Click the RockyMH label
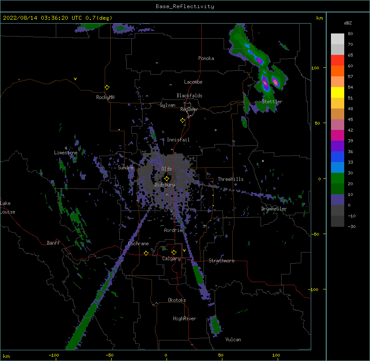The height and width of the screenshot is (361, 370). coord(105,97)
